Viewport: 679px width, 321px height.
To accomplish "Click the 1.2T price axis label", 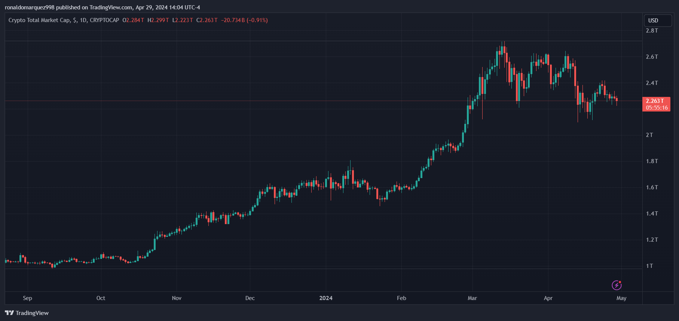I will click(652, 240).
